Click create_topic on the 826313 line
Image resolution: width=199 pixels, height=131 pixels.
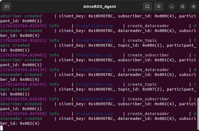(142, 41)
